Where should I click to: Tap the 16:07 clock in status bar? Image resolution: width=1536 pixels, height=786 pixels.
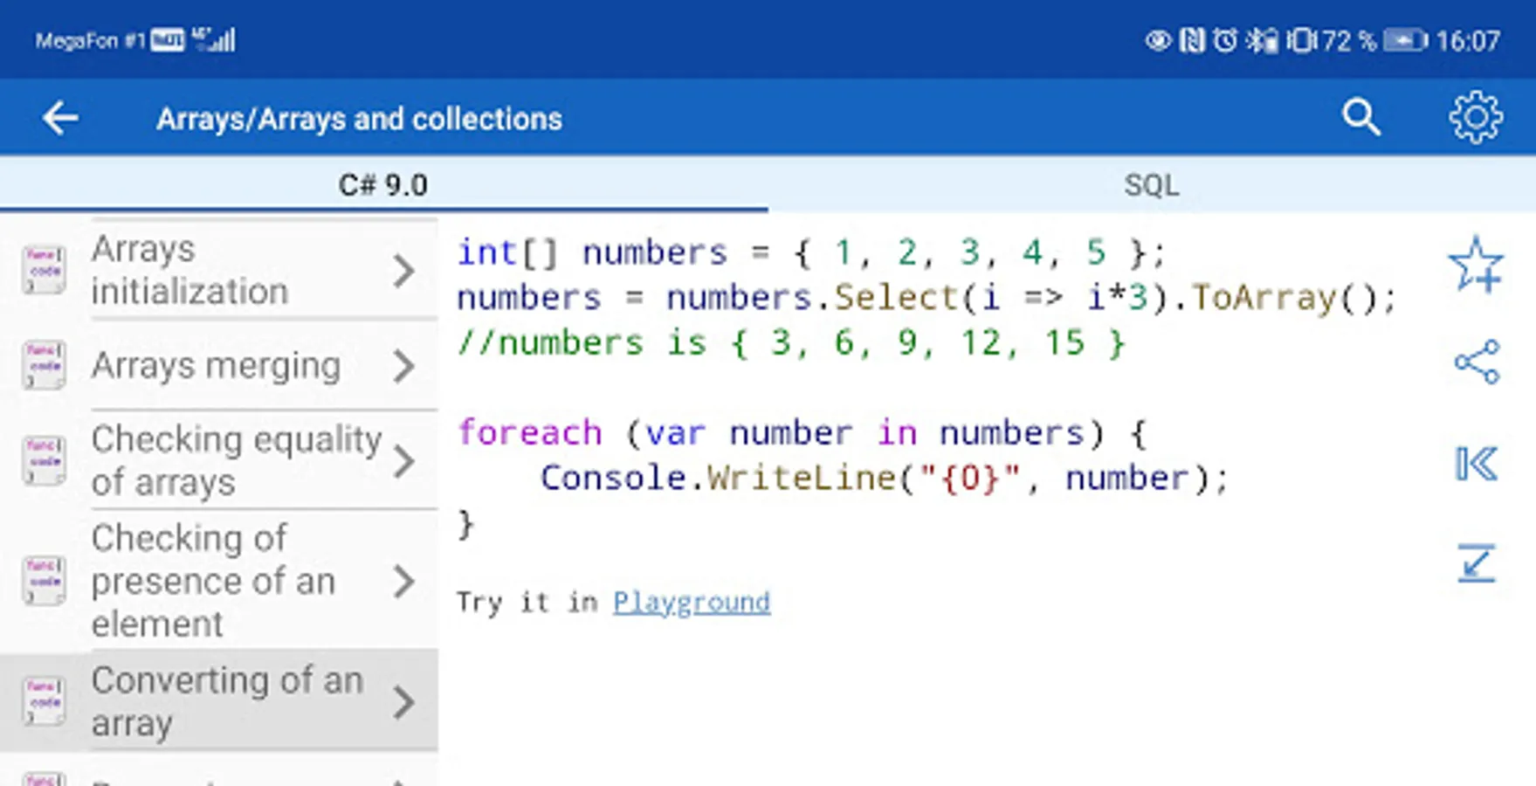(x=1468, y=40)
